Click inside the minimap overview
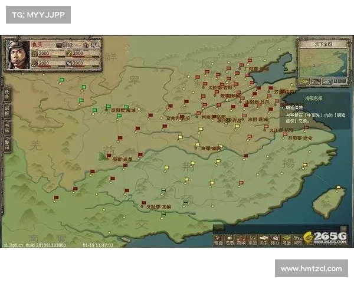 tap(323, 62)
